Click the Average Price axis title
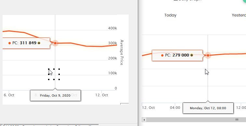246x126 pixels. point(122,52)
